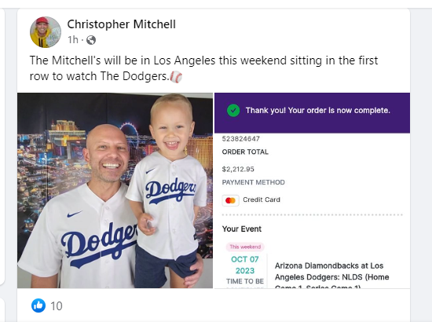Click the Arizona Diamondbacks at Dodgers event title

point(331,276)
